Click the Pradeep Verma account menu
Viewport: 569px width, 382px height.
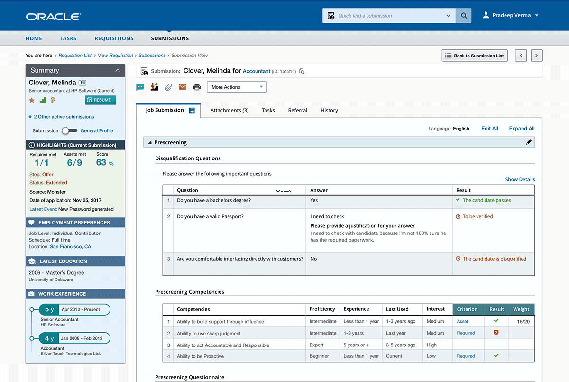[511, 15]
